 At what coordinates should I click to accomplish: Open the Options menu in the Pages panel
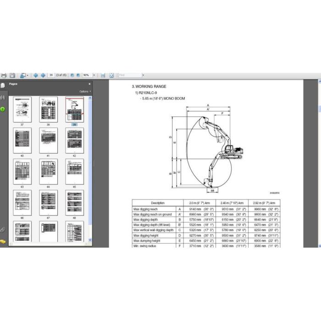85,91
